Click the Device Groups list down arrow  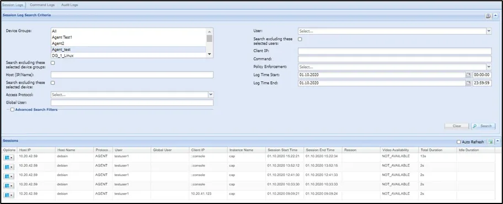coord(210,54)
